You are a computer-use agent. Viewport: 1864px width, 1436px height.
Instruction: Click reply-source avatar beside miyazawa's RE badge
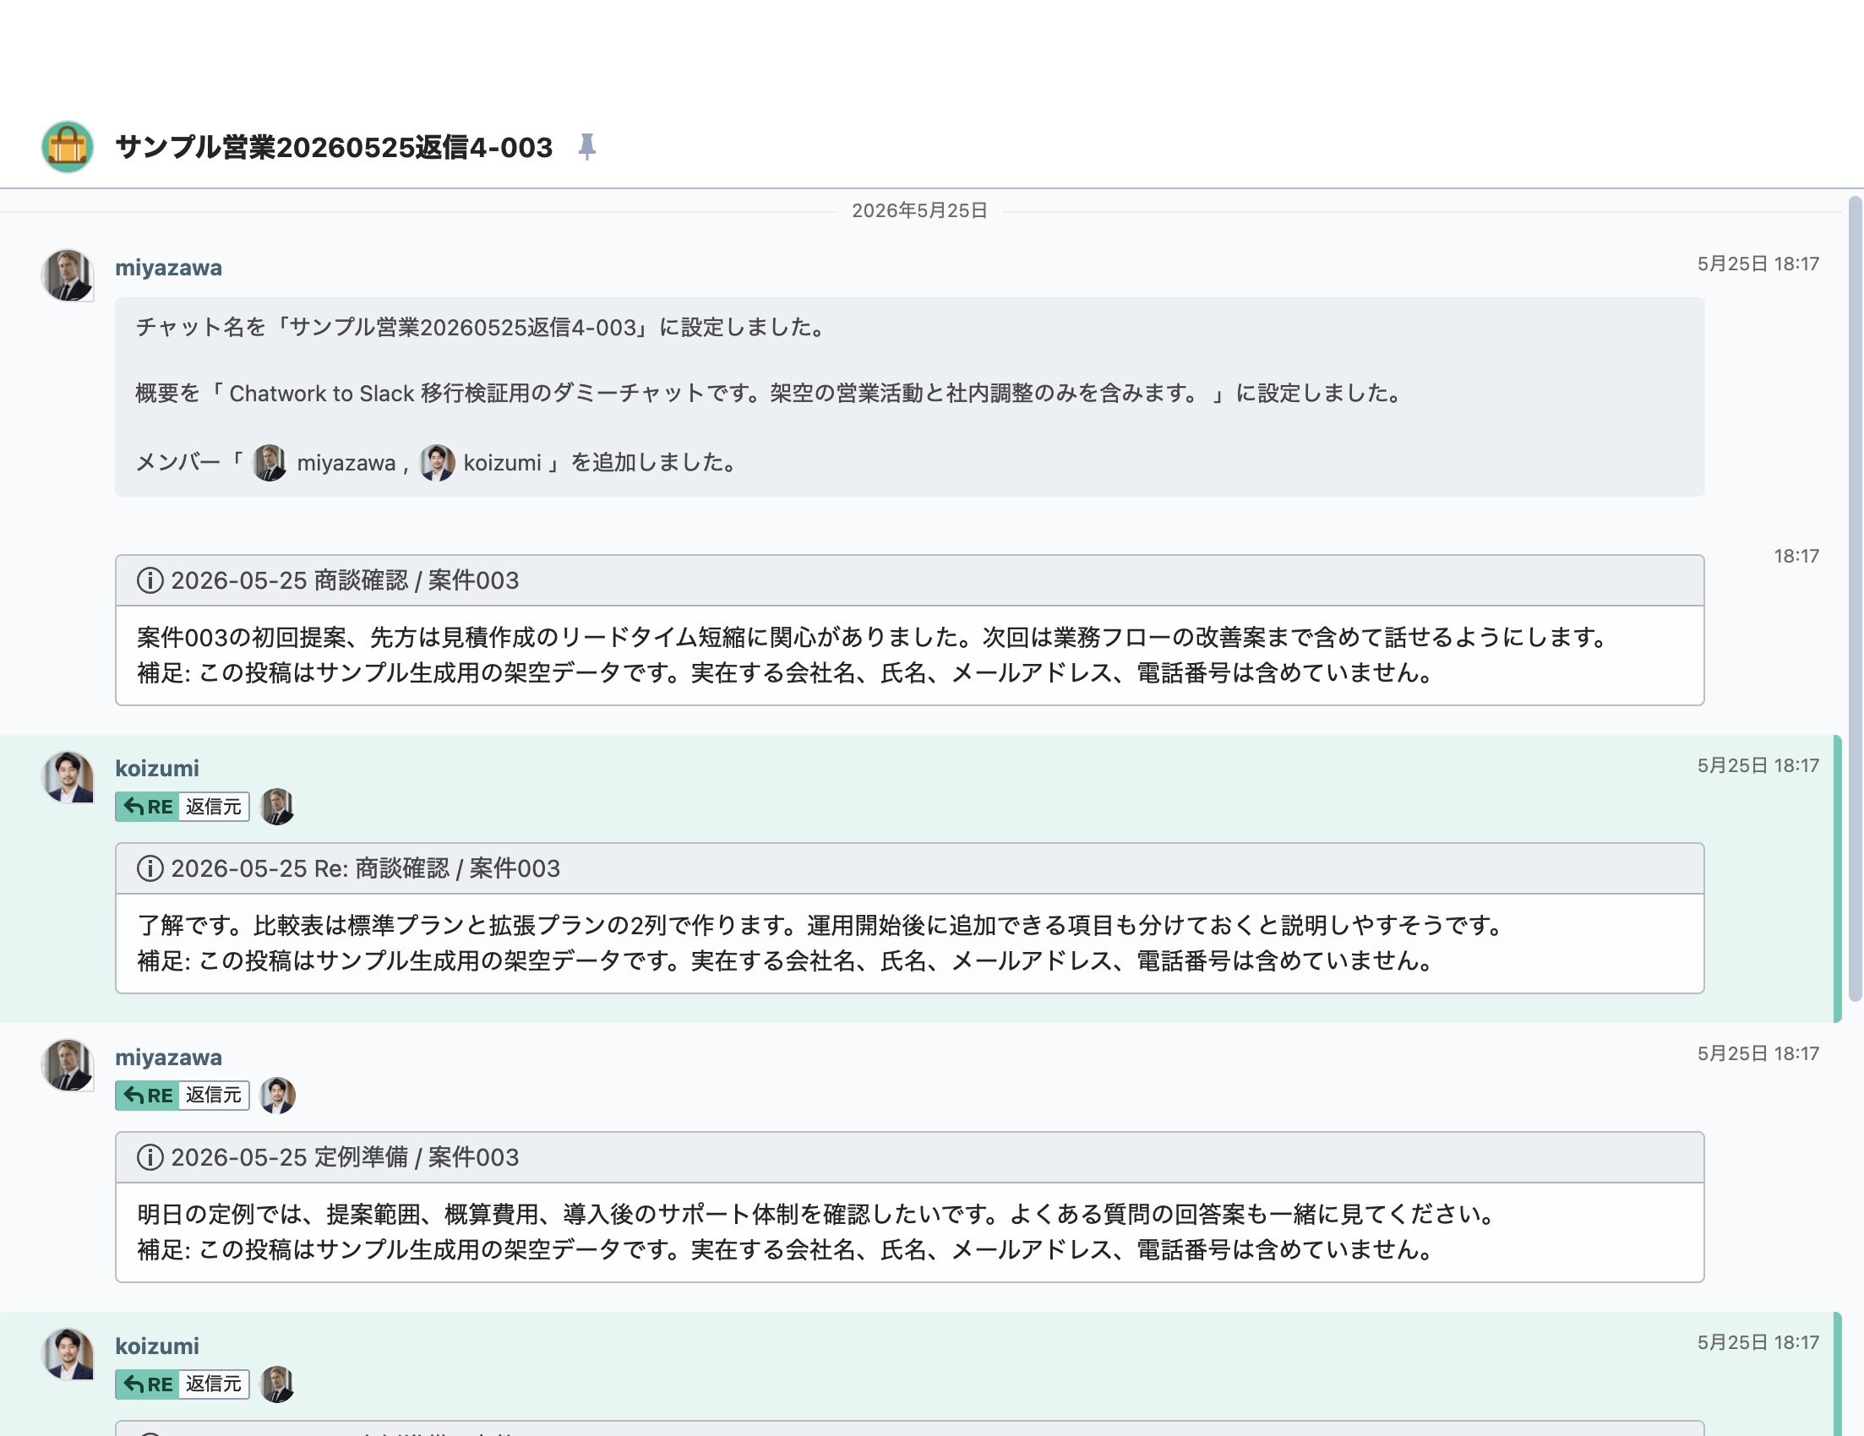tap(277, 1095)
